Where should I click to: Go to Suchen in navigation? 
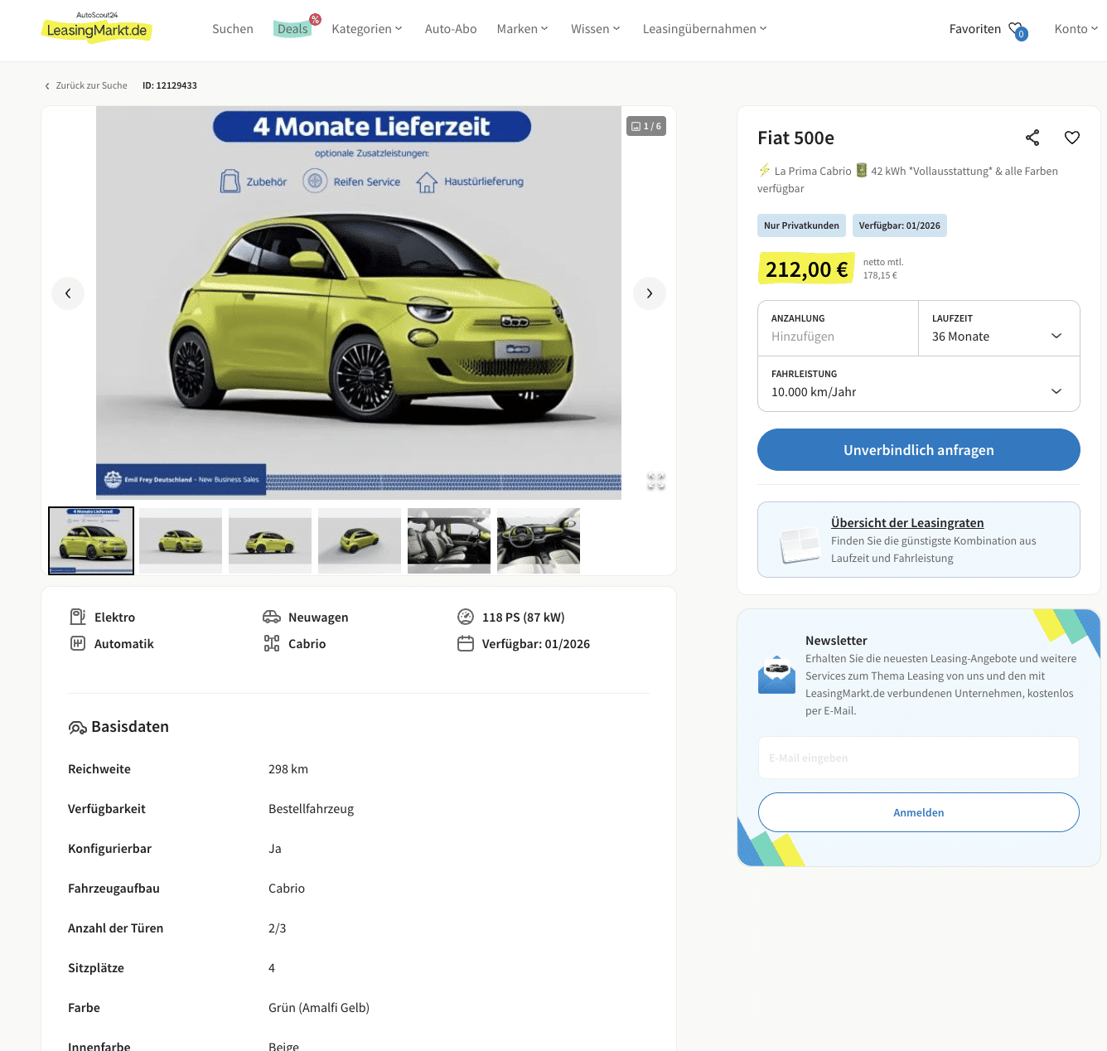(x=233, y=29)
